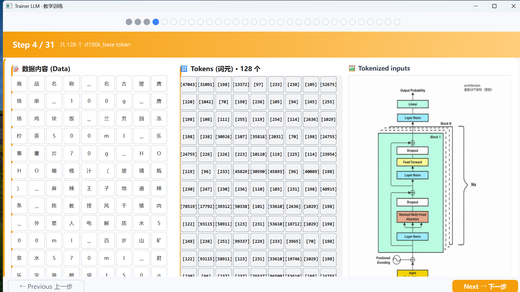520x292 pixels.
Task: Select token [13372]
Action: coord(241,84)
